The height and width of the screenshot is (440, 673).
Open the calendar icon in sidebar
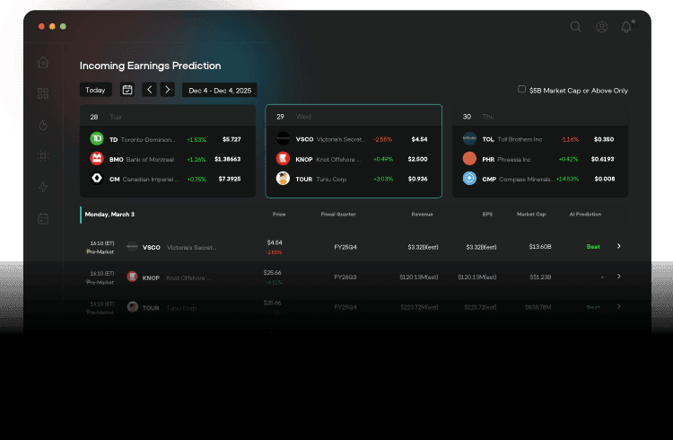(43, 218)
